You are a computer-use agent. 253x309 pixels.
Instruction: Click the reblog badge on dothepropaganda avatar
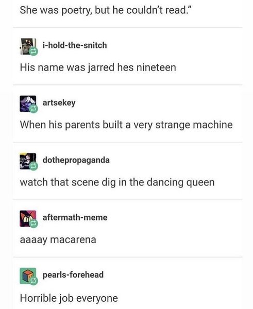33,166
